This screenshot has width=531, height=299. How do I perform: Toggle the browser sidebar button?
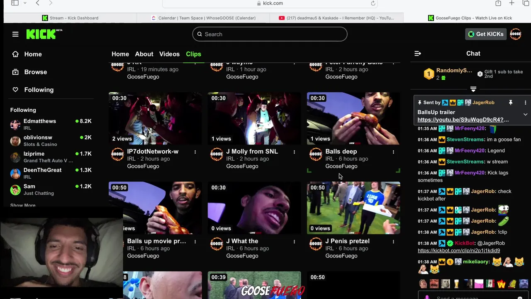pyautogui.click(x=15, y=3)
